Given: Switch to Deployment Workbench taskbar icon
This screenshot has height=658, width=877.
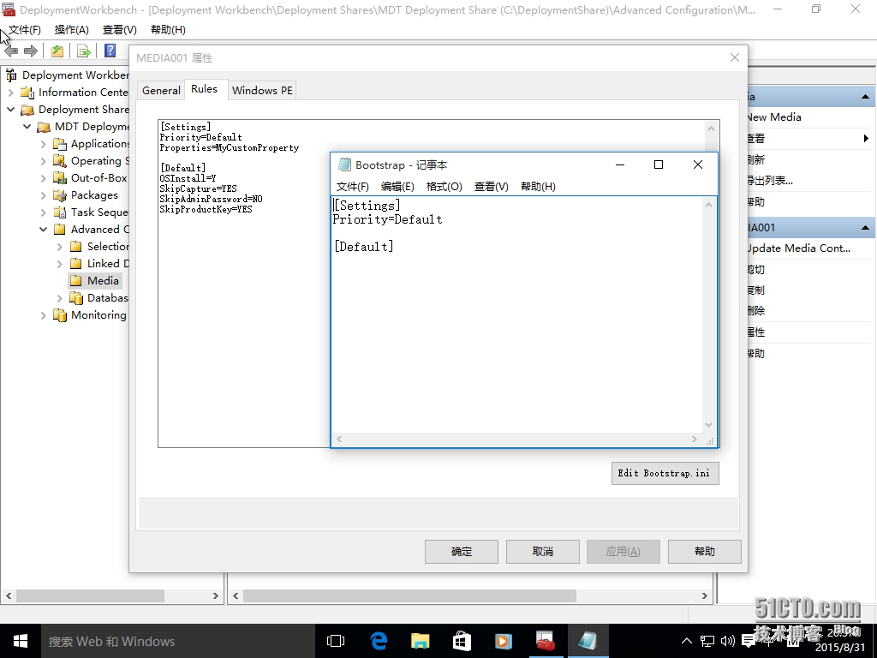Looking at the screenshot, I should click(x=545, y=641).
